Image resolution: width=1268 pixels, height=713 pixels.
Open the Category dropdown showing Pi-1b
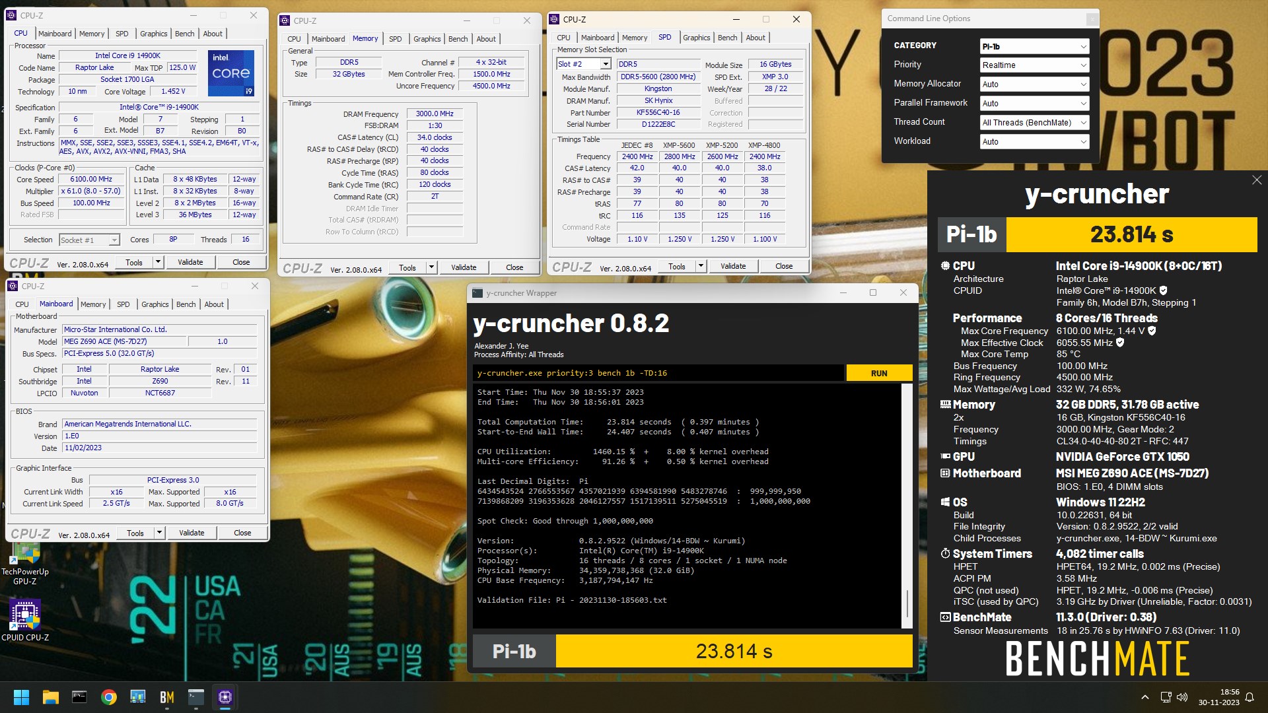point(1034,46)
